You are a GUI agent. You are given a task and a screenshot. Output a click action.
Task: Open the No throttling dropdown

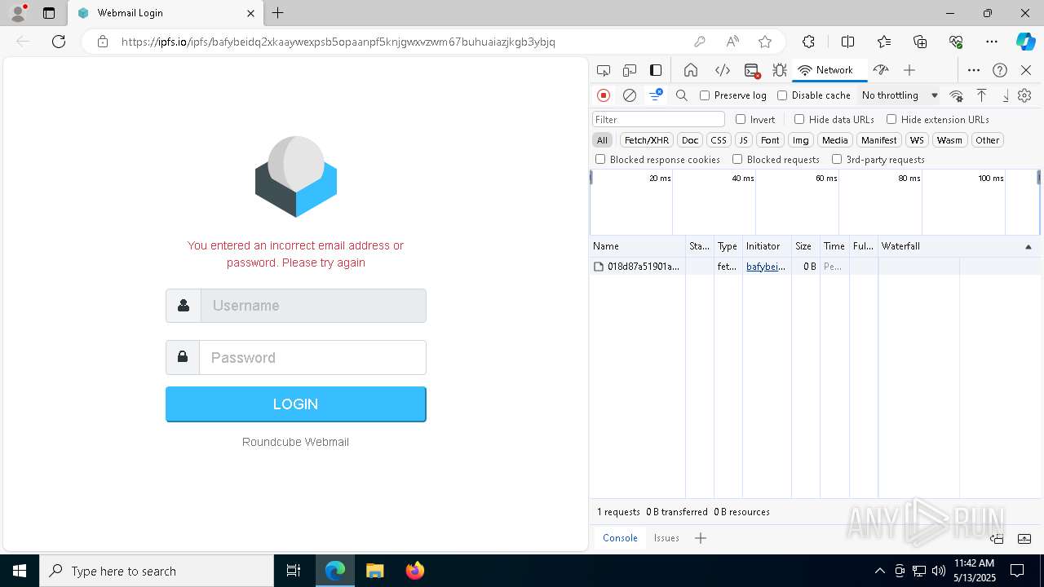point(900,95)
